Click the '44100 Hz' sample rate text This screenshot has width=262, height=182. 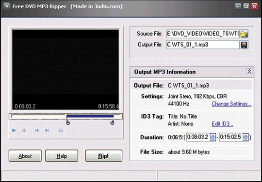coord(179,104)
